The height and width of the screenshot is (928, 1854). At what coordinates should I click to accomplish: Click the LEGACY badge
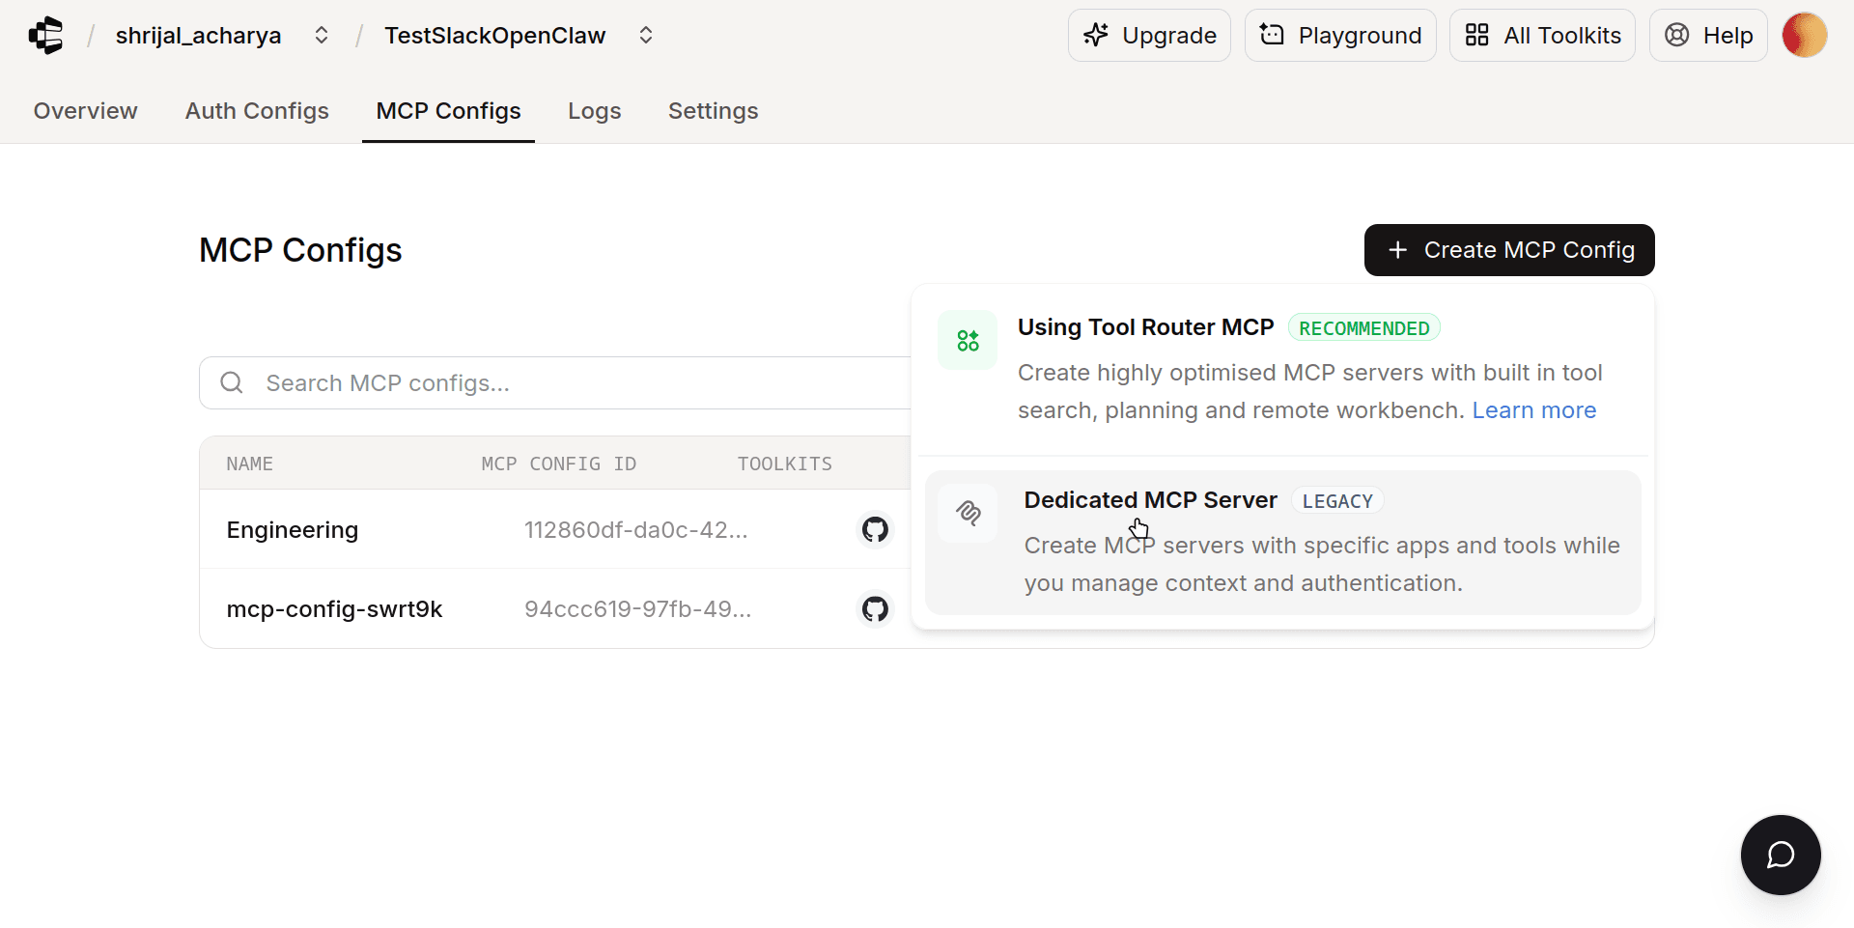1337,501
